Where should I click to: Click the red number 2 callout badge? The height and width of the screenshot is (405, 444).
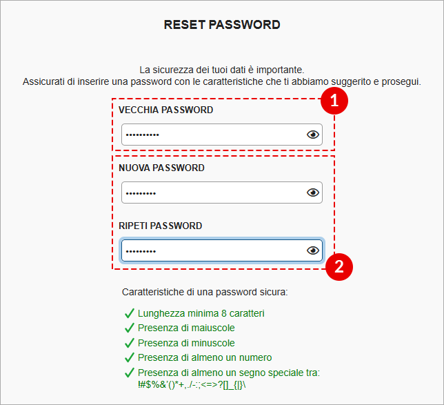click(x=339, y=267)
